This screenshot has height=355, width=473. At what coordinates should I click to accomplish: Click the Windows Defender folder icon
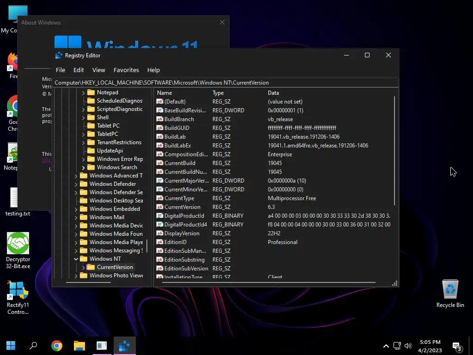(84, 184)
